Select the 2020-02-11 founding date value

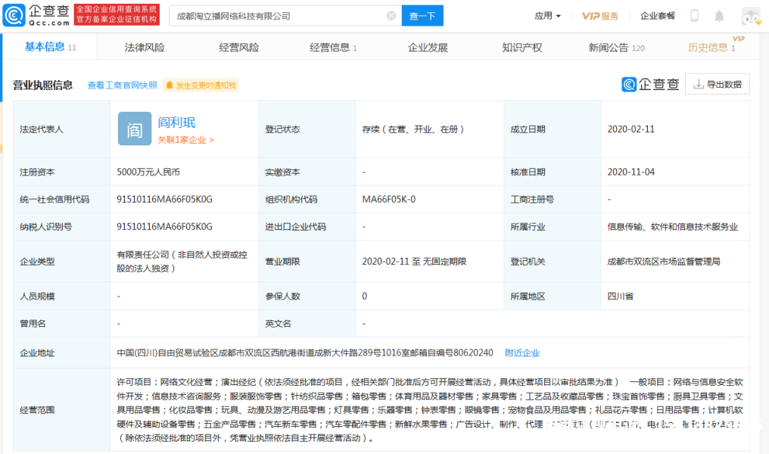pyautogui.click(x=630, y=129)
